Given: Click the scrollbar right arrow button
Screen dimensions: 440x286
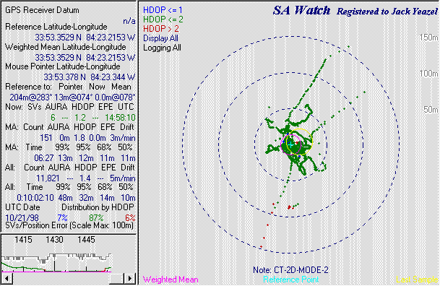Looking at the screenshot, I should (x=129, y=279).
